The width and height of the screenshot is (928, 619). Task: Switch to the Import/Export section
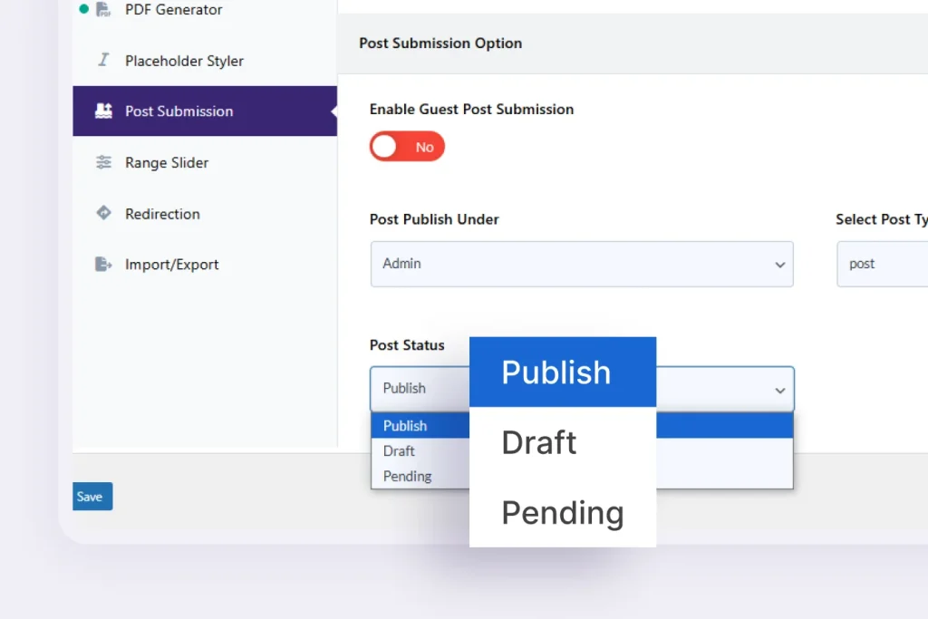(x=205, y=265)
